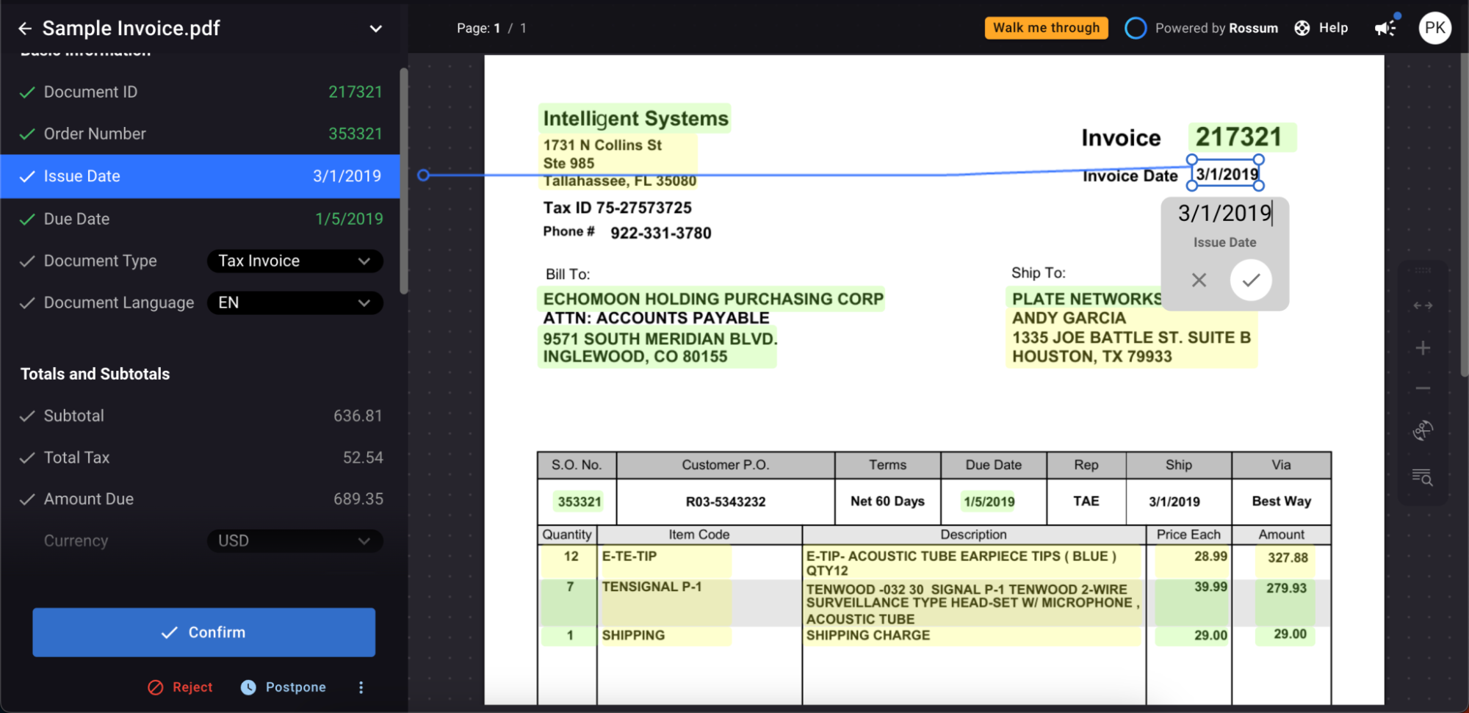Image resolution: width=1469 pixels, height=713 pixels.
Task: Select the Subtotal 636.81 row
Action: coord(200,416)
